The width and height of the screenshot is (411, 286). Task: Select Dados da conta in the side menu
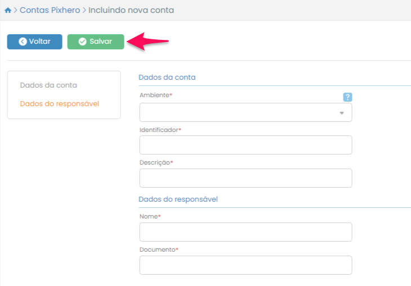[x=48, y=85]
